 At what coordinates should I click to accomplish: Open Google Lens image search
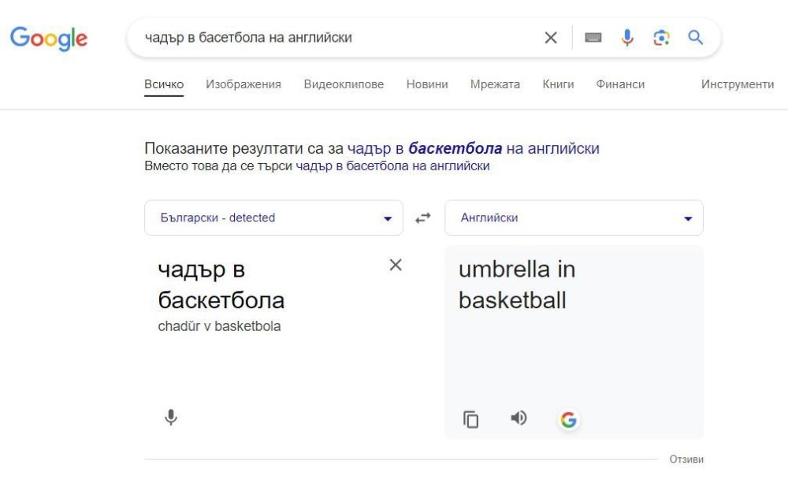661,38
